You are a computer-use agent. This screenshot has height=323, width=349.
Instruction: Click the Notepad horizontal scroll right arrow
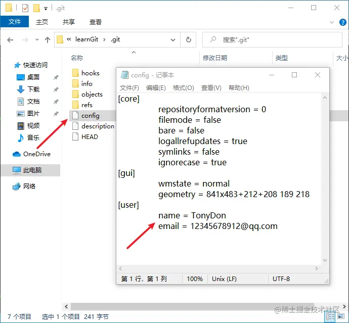pos(317,269)
